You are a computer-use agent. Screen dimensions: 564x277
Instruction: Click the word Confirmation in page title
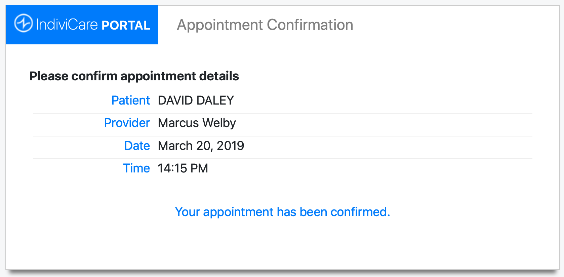(x=310, y=25)
